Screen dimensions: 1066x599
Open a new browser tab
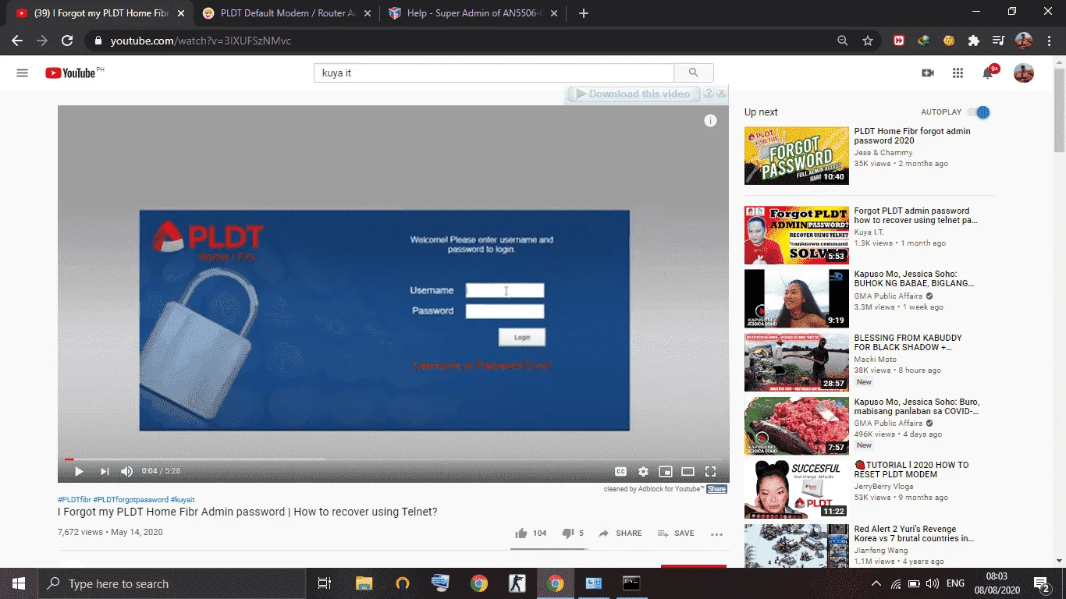[584, 13]
